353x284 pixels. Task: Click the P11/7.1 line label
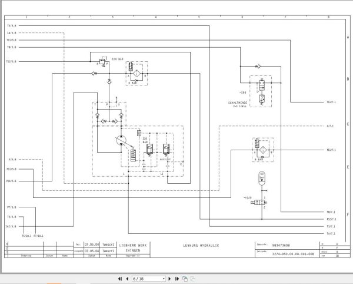tap(331, 150)
